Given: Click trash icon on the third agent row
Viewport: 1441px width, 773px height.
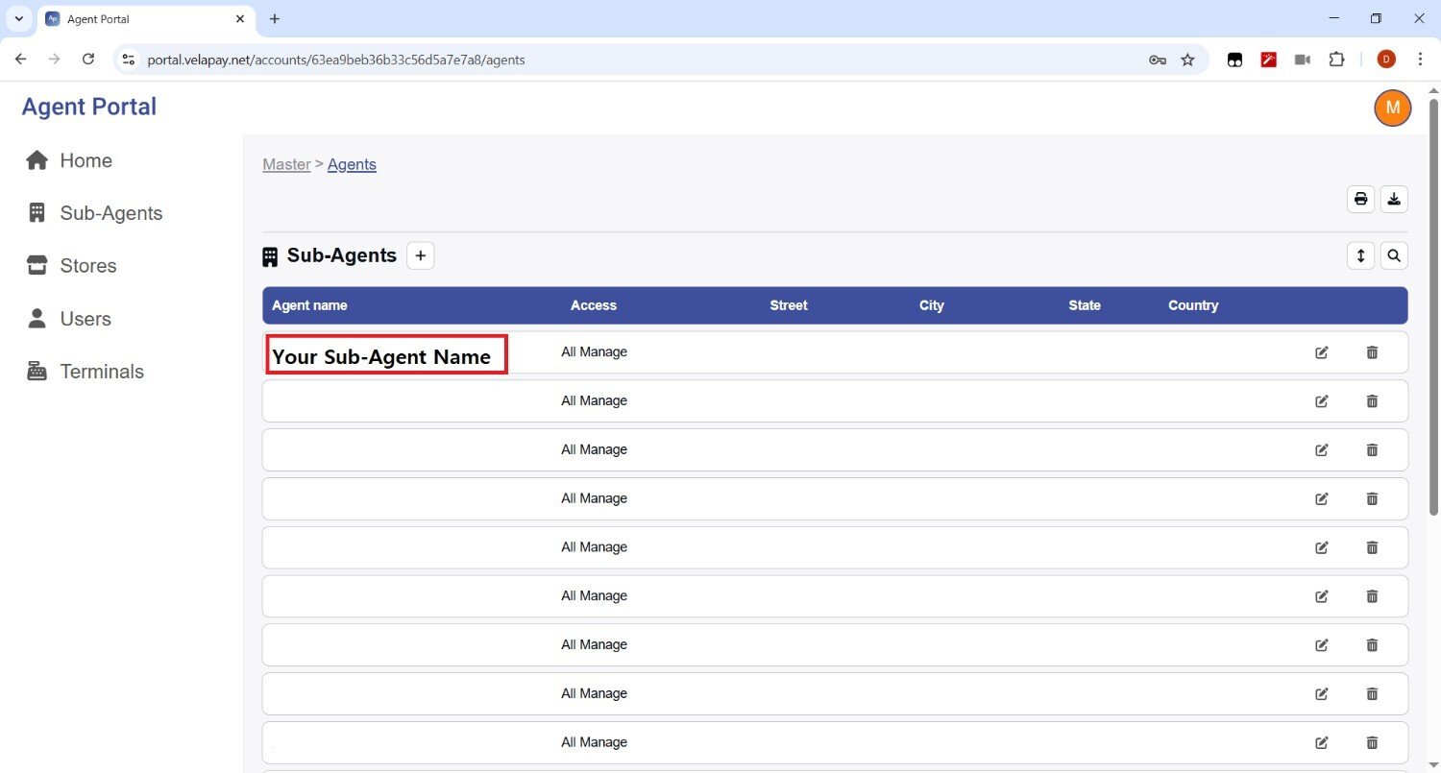Looking at the screenshot, I should tap(1372, 449).
